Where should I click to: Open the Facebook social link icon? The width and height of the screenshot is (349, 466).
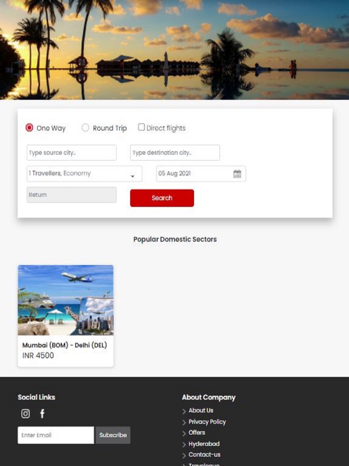pos(42,414)
